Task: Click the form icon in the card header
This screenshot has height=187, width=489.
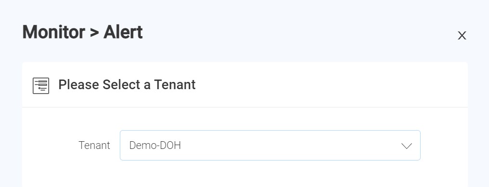Action: 41,85
